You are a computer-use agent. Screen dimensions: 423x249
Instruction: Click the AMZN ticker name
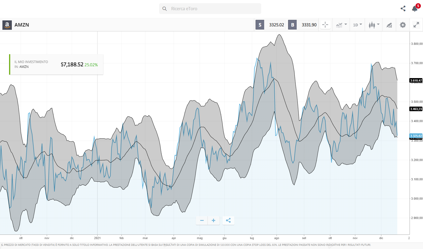point(22,25)
